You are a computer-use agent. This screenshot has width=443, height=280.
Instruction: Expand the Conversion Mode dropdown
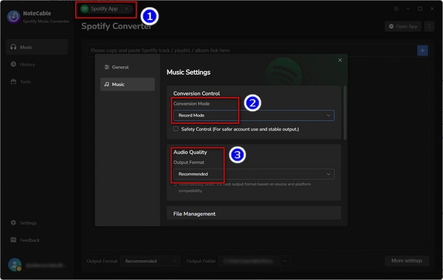254,115
